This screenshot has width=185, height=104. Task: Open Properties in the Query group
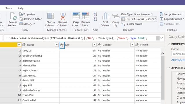(27, 14)
